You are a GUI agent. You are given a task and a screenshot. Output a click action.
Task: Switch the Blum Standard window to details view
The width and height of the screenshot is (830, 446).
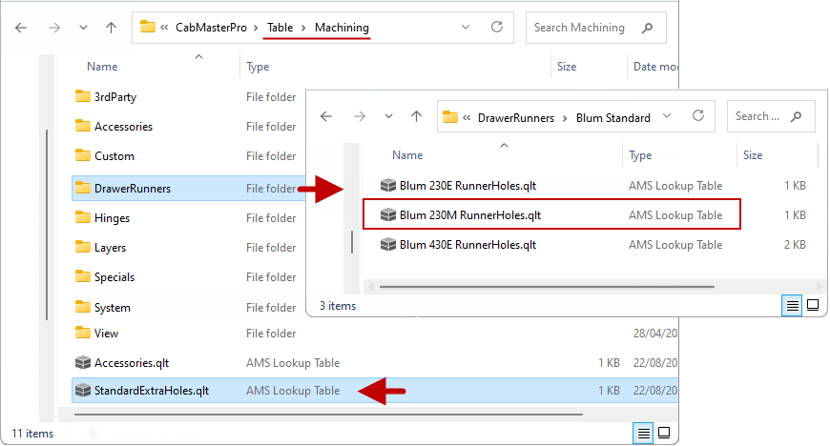coord(792,306)
